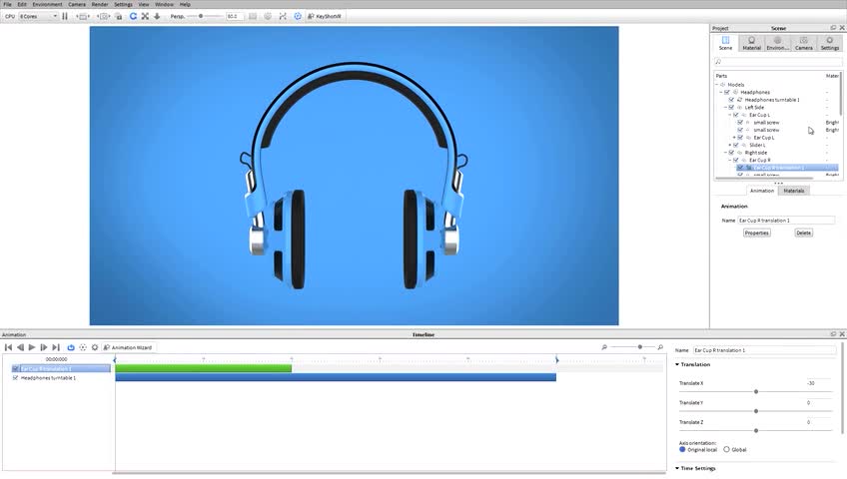Screen dimensions: 847x479
Task: Open the Environment menu
Action: point(47,4)
